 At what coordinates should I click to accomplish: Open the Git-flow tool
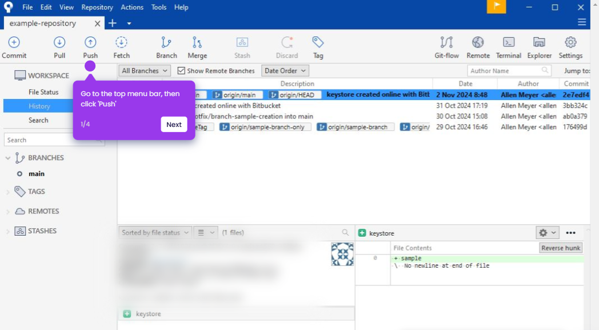[x=446, y=47]
